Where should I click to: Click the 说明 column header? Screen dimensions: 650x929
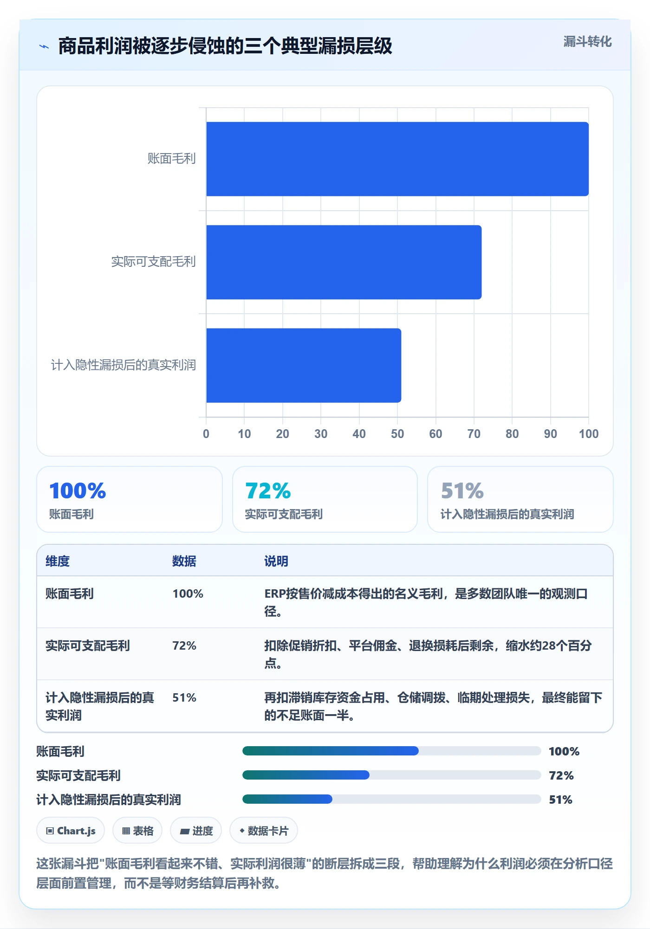coord(276,561)
